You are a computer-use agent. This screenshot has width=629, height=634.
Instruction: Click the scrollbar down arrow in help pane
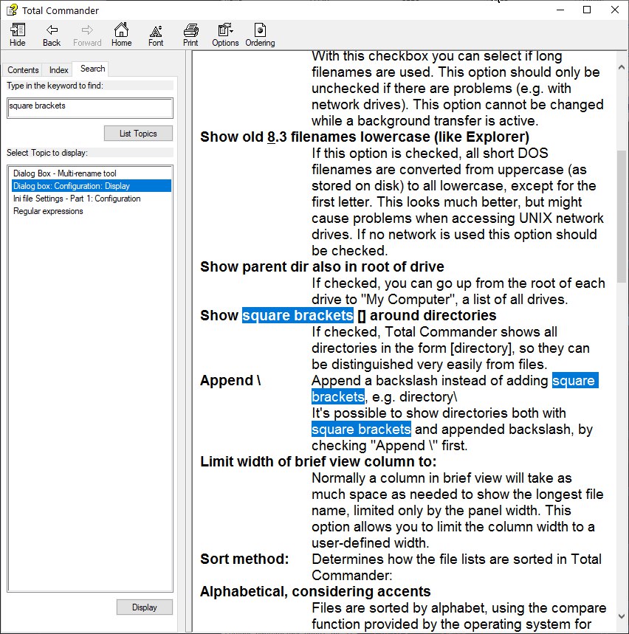coord(622,616)
